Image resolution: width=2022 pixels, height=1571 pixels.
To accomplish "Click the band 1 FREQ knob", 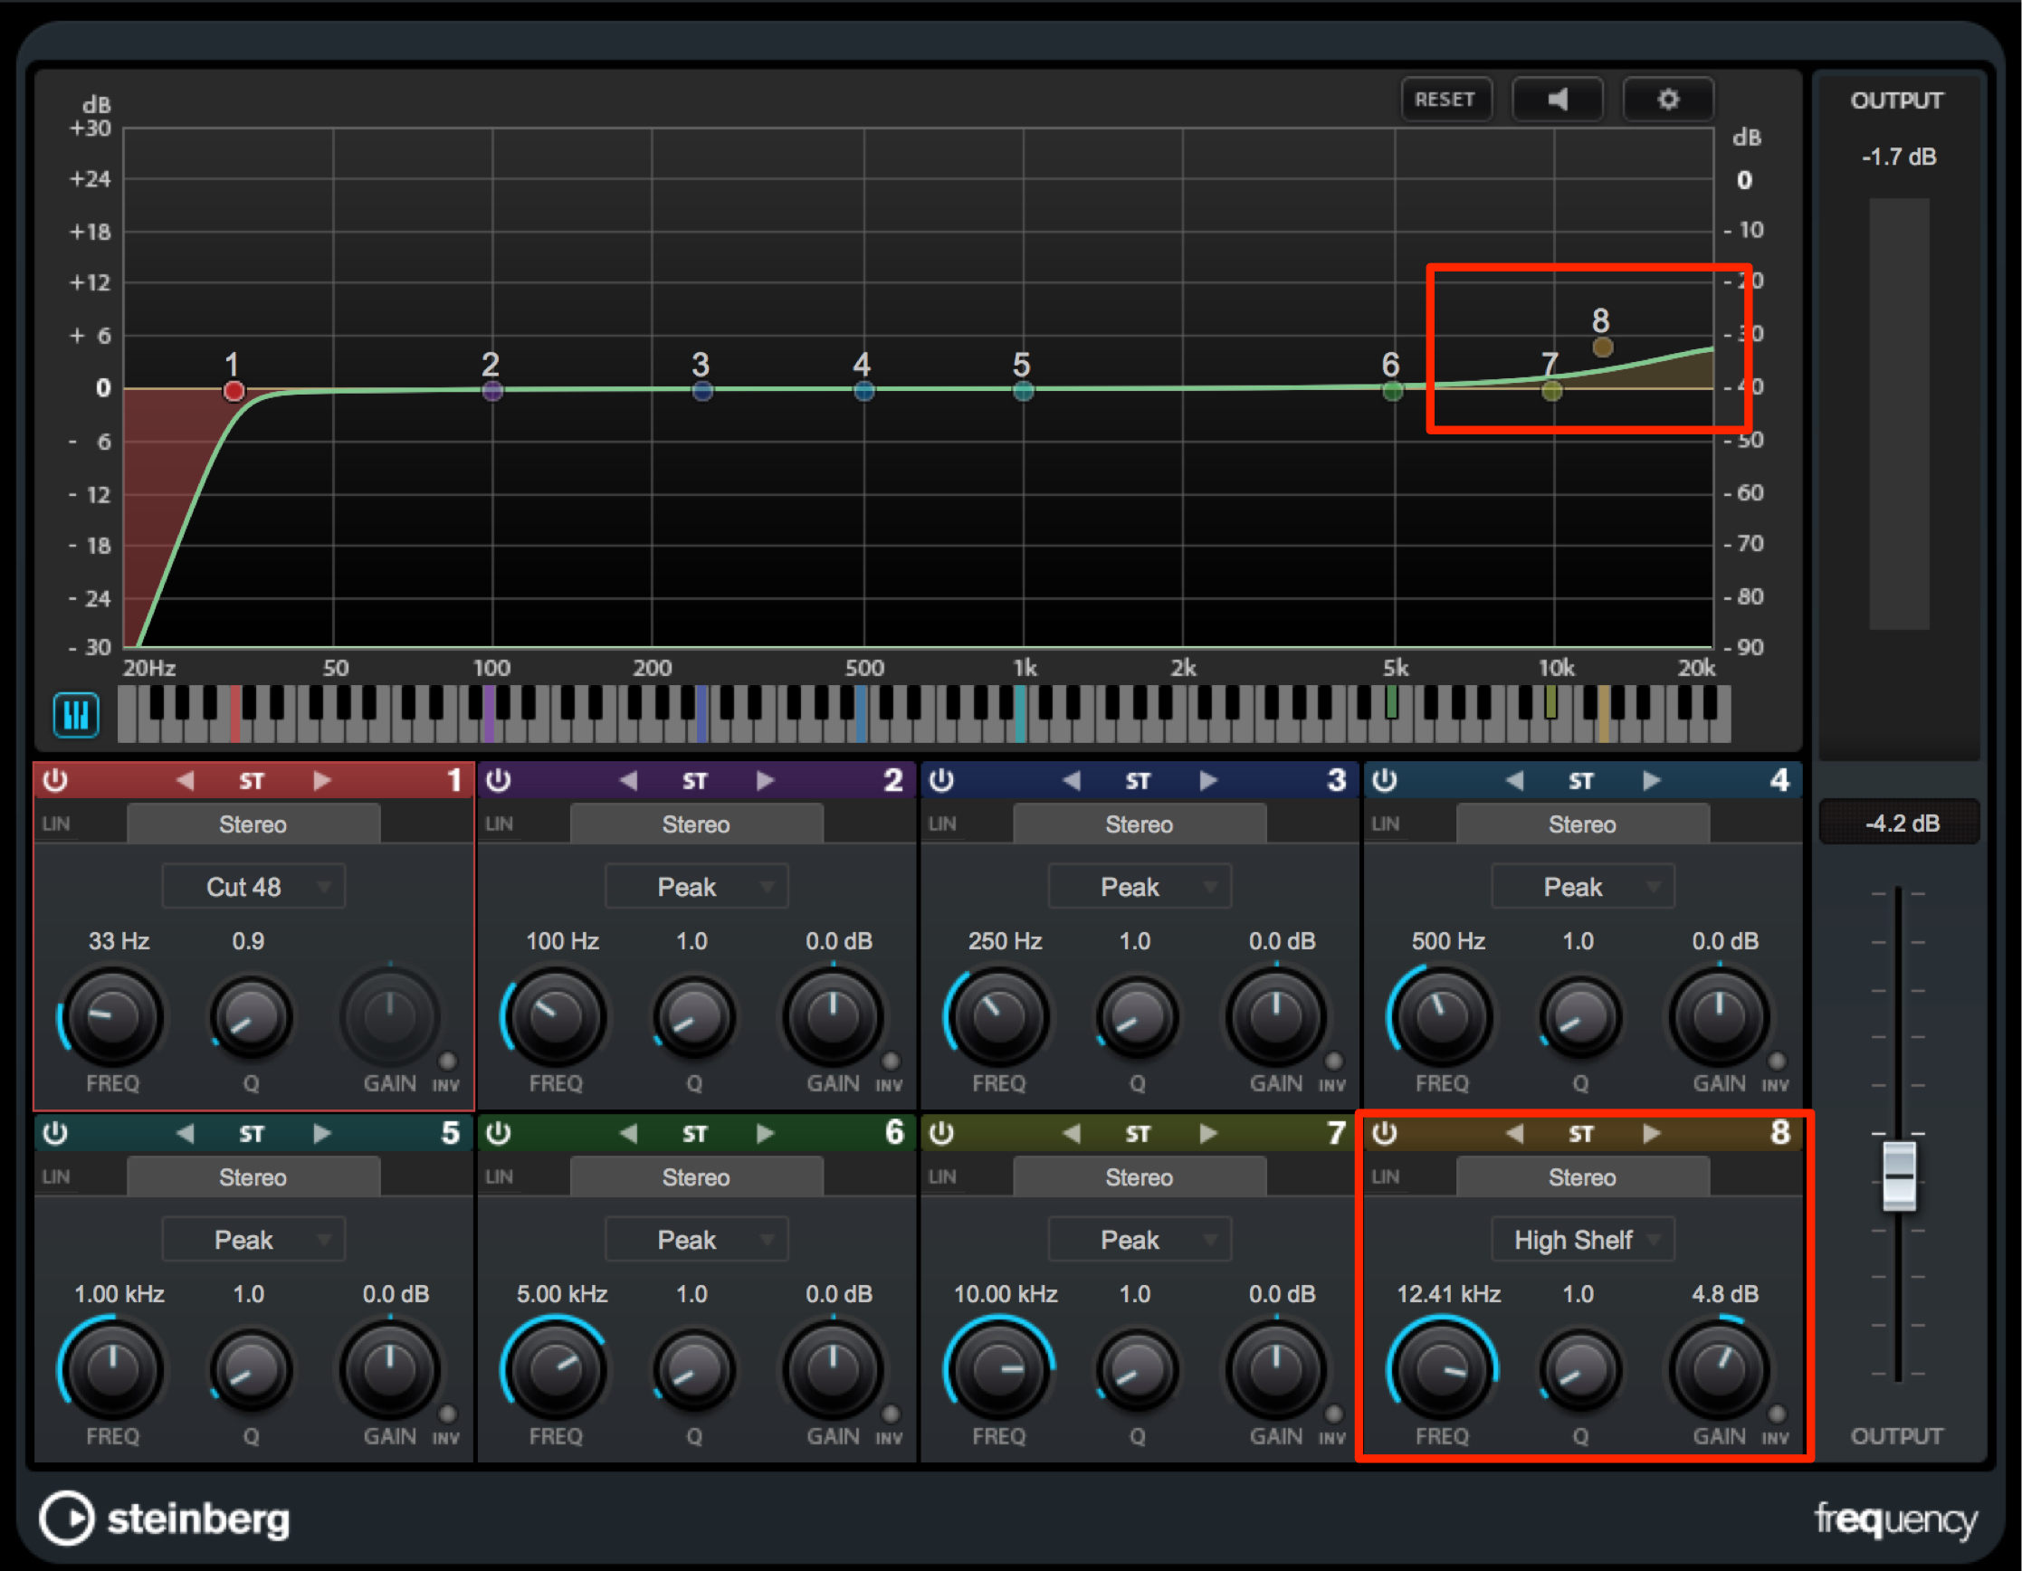I will 112,1016.
